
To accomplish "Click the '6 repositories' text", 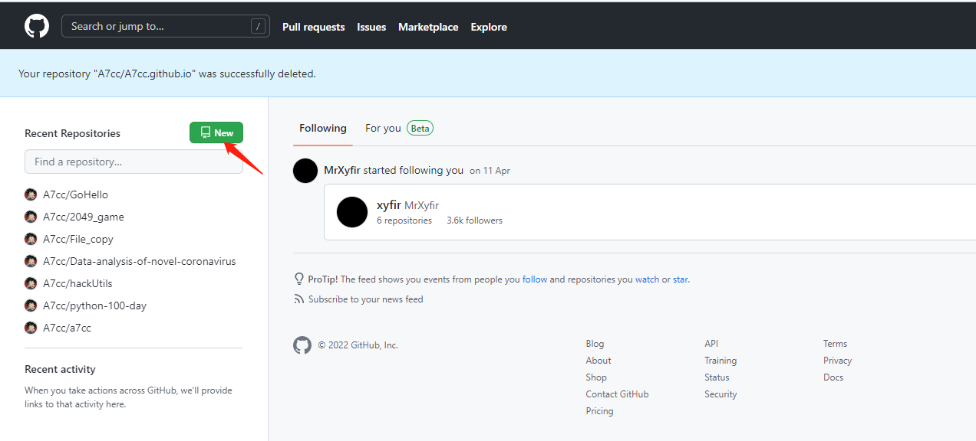I will tap(404, 220).
